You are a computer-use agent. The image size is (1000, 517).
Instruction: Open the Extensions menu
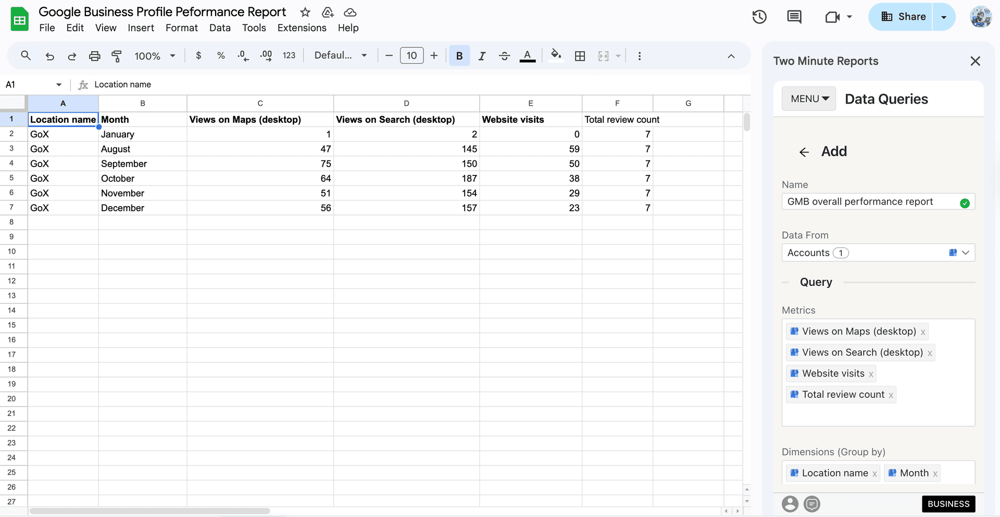point(301,28)
